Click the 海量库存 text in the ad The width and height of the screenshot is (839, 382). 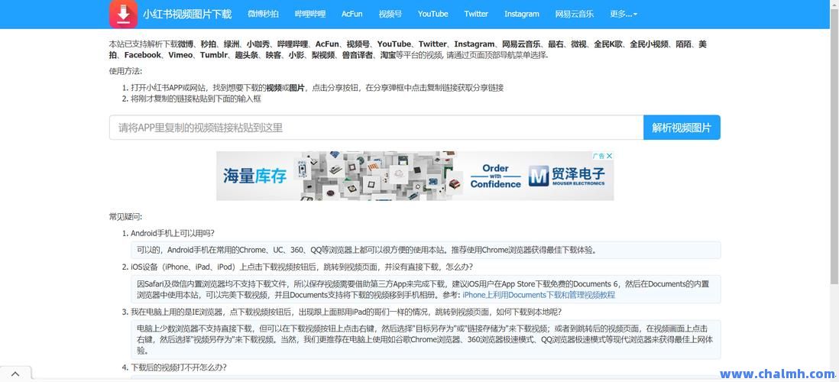tap(254, 176)
